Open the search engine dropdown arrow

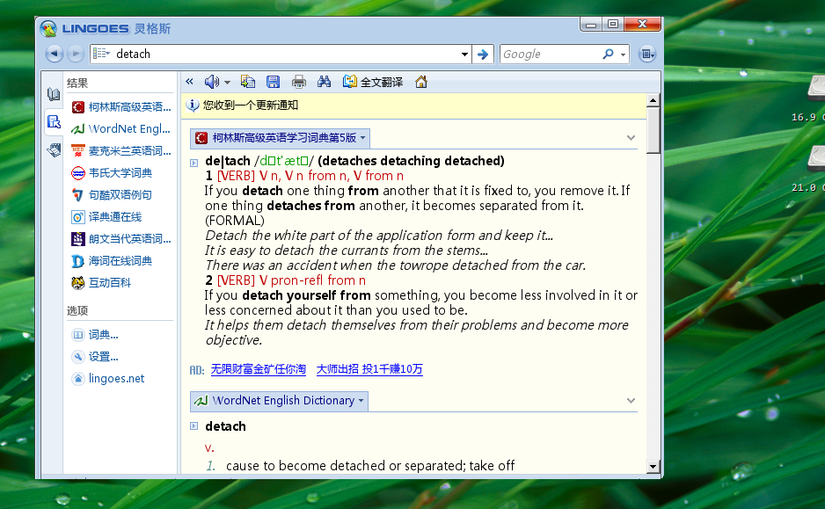623,55
